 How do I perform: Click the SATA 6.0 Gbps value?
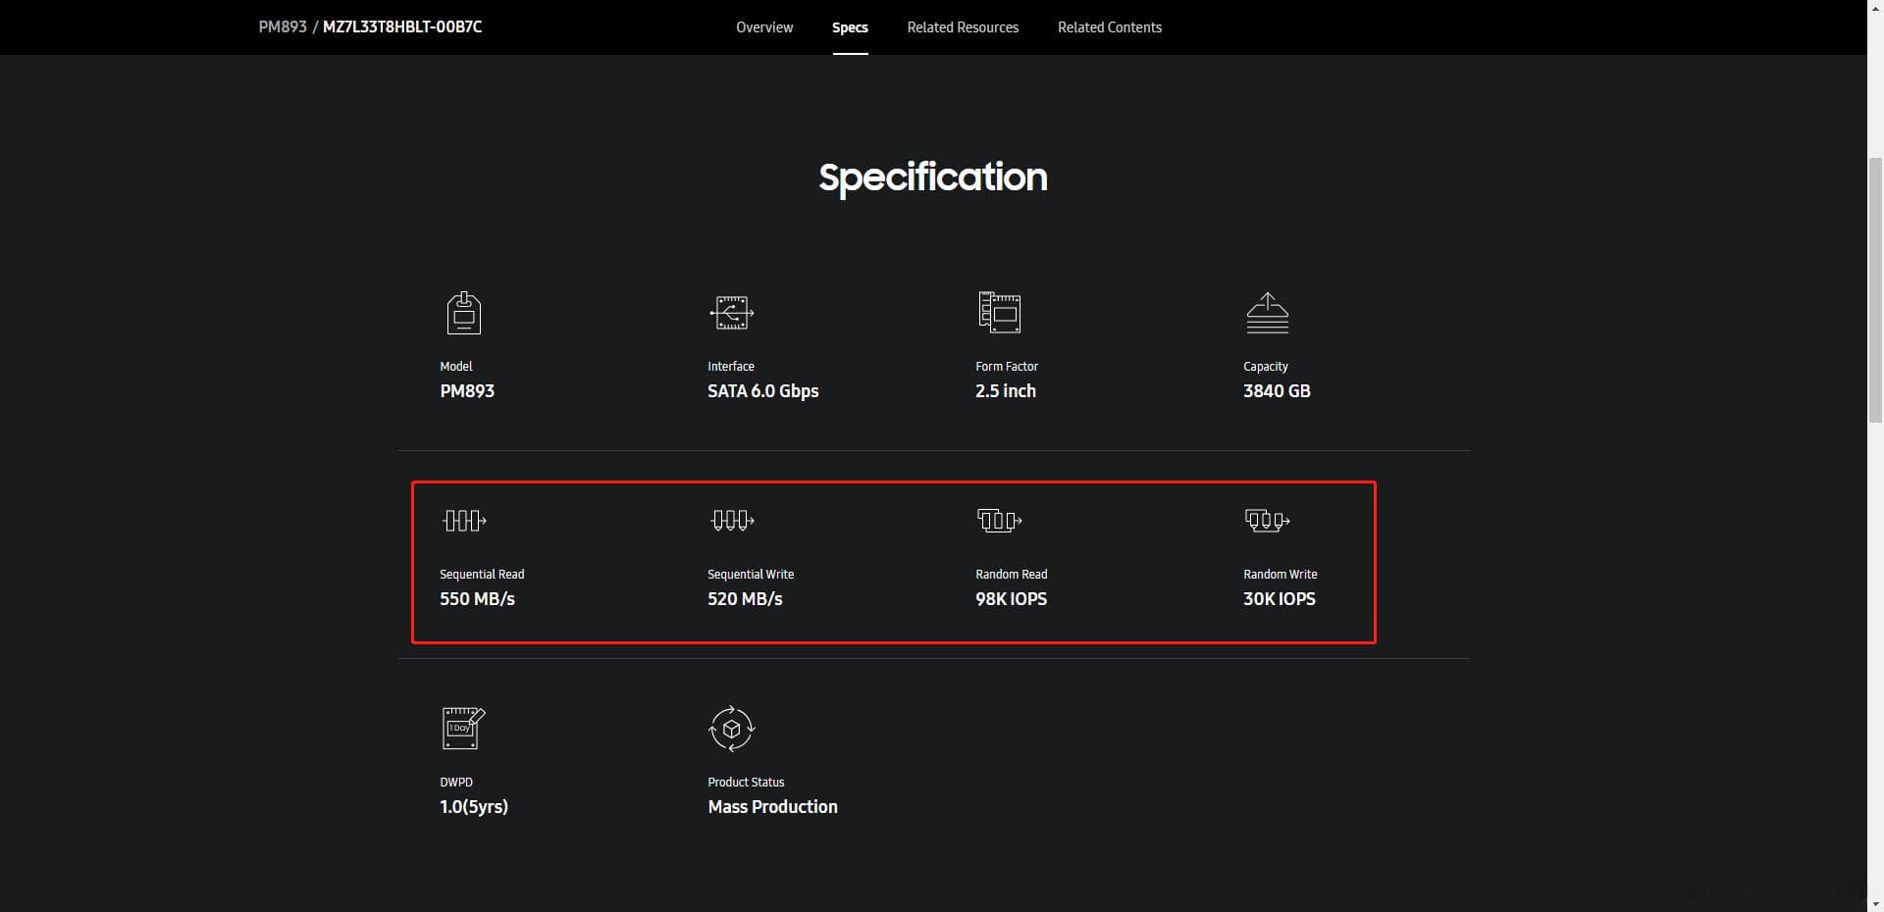763,391
